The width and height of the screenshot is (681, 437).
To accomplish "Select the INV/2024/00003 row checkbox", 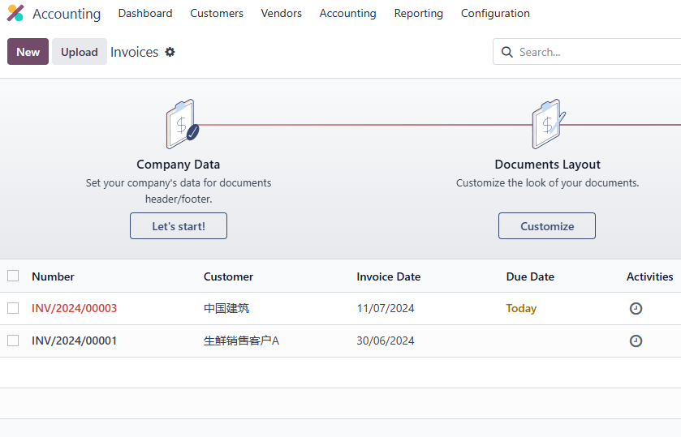I will coord(13,308).
